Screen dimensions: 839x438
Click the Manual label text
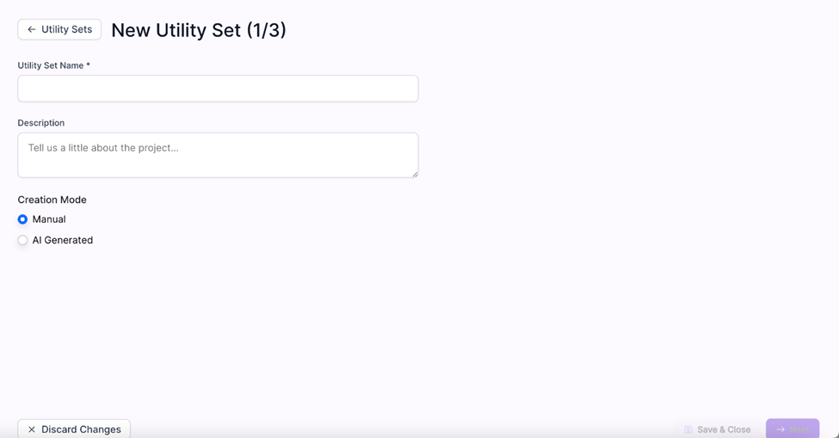pyautogui.click(x=49, y=219)
